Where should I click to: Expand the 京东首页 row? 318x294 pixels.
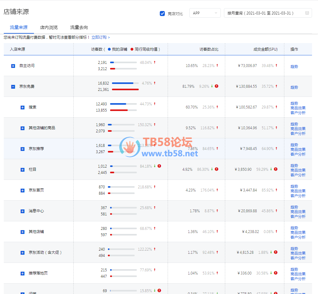click(x=23, y=190)
